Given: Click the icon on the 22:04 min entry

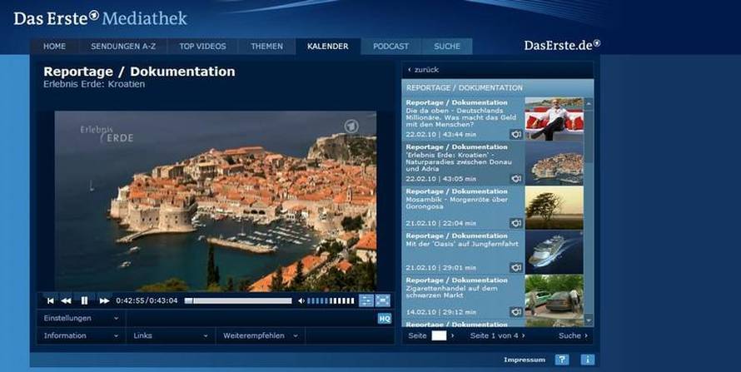Looking at the screenshot, I should pyautogui.click(x=516, y=223).
